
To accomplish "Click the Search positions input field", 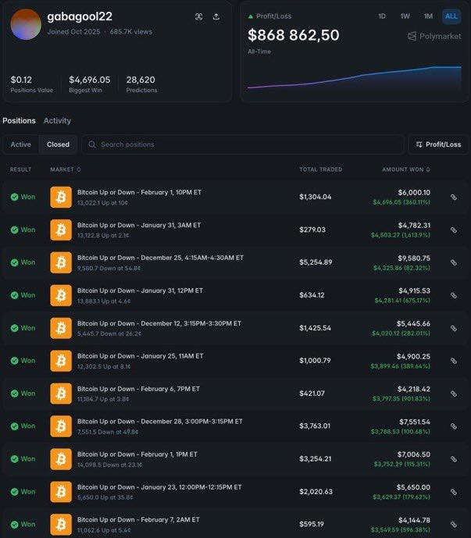I will (242, 144).
